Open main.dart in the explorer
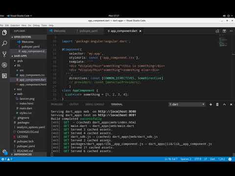 click(x=26, y=108)
